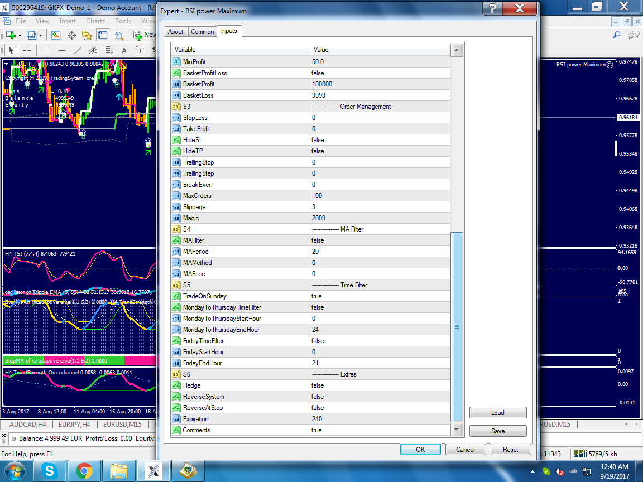This screenshot has height=482, width=643.
Task: Click the inputs list scroll-down arrow
Action: [x=457, y=429]
